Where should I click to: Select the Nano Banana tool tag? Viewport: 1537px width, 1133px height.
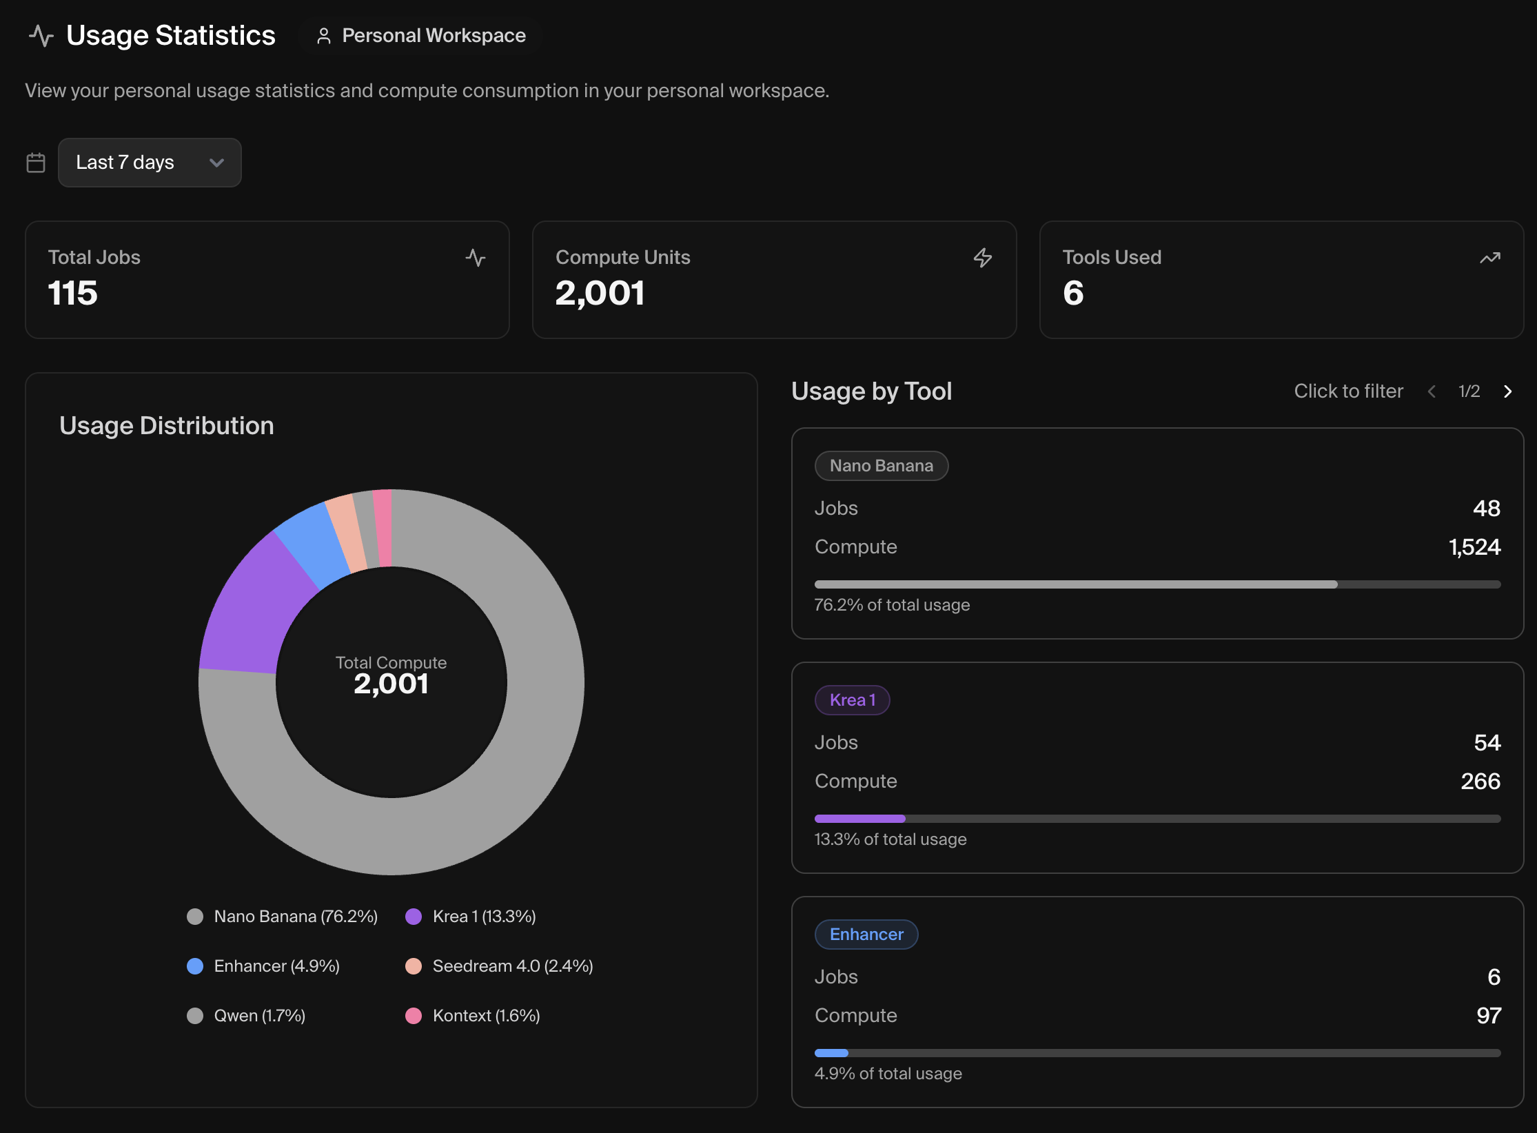(x=881, y=466)
